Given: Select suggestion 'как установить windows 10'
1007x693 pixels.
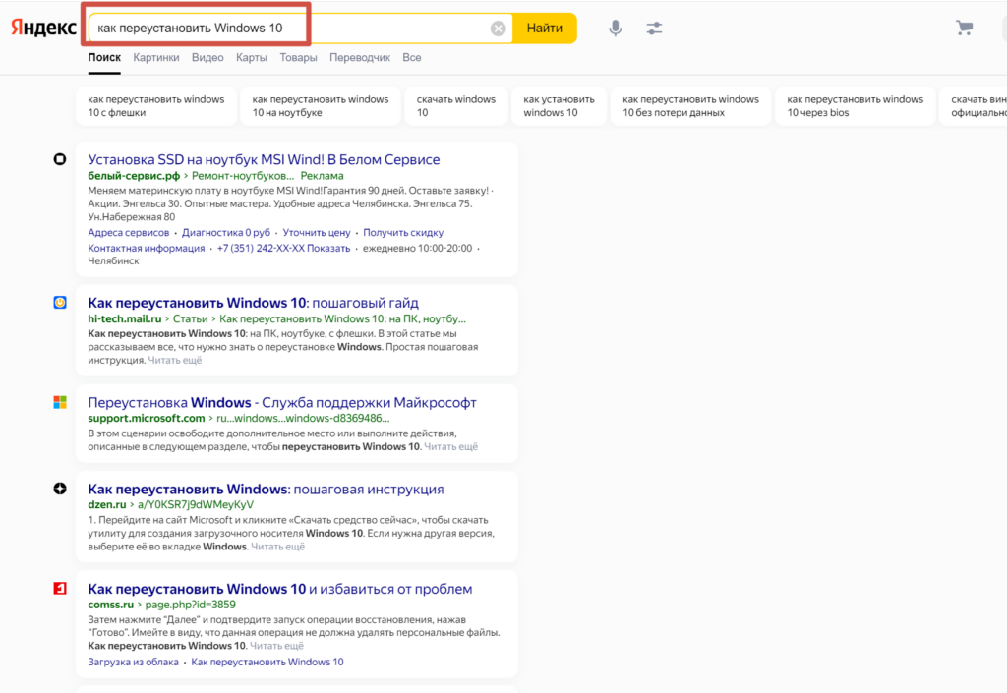Looking at the screenshot, I should (x=559, y=106).
